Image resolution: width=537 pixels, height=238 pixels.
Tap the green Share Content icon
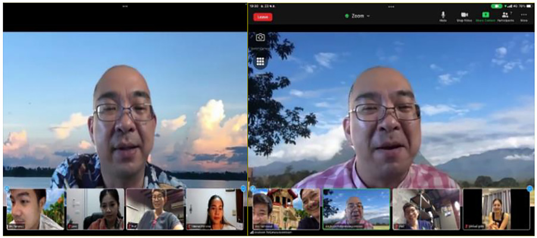485,15
